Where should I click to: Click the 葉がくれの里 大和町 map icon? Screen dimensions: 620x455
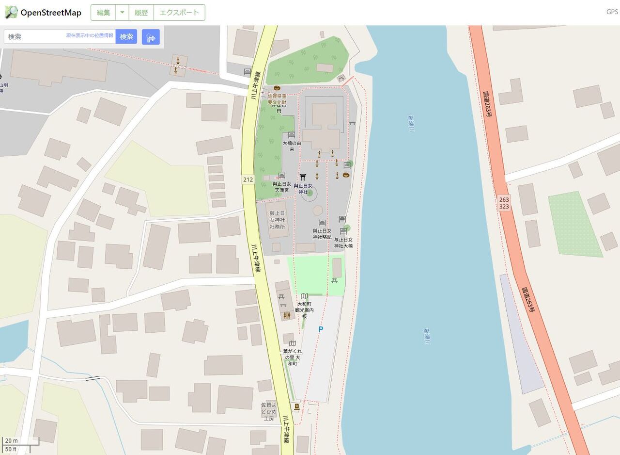point(292,343)
